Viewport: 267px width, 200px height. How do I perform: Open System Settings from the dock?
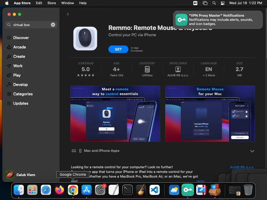click(100, 190)
